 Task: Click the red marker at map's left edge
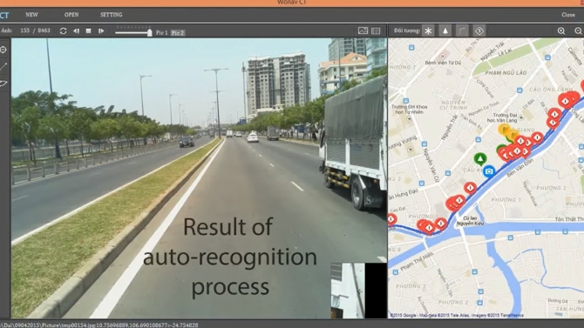(391, 219)
